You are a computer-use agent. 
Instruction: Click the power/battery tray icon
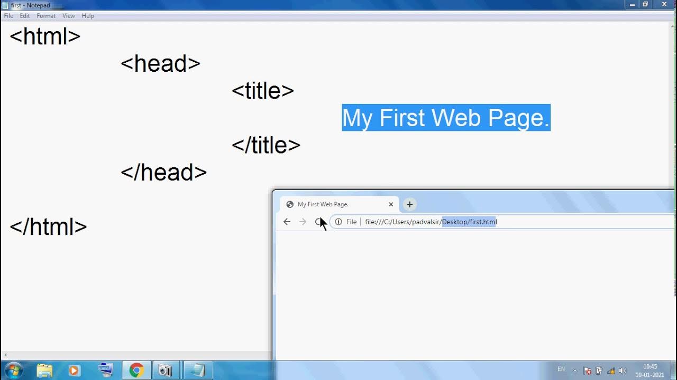(599, 370)
